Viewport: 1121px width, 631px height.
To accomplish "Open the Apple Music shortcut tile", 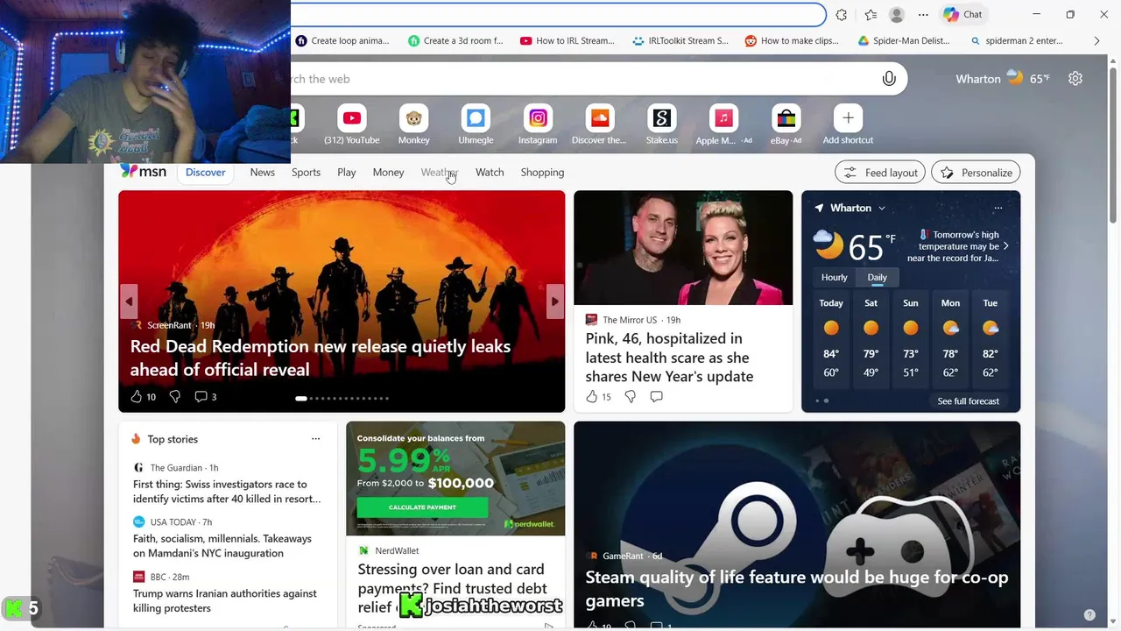I will click(723, 125).
